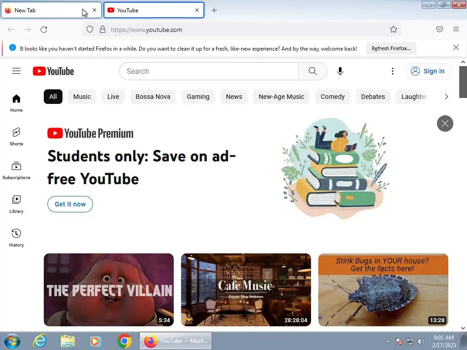Click the search magnifier button
Image resolution: width=467 pixels, height=350 pixels.
tap(312, 71)
